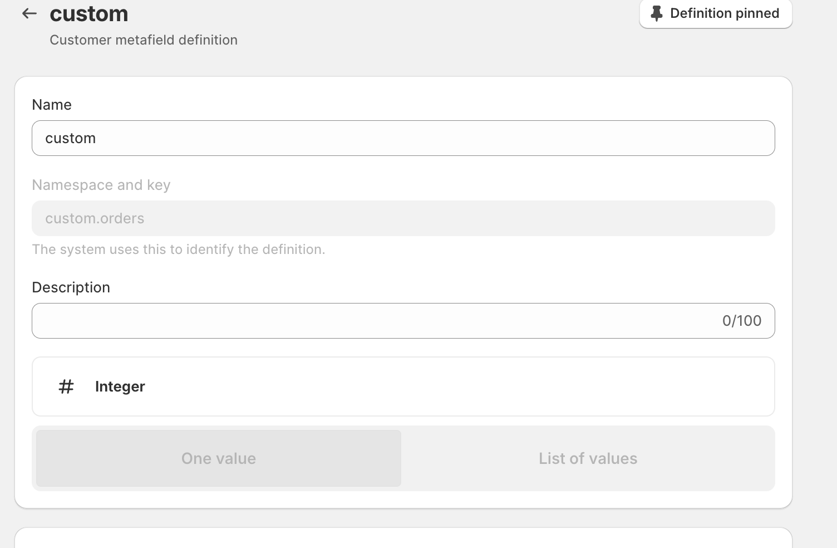Click the hash icon beside Integer

[66, 386]
